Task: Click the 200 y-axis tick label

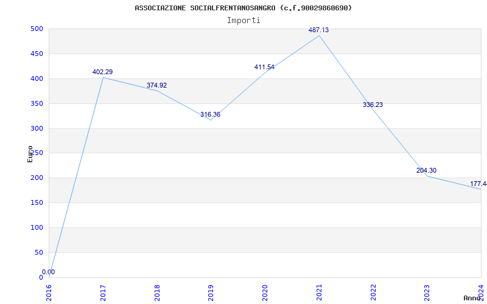Action: 37,178
